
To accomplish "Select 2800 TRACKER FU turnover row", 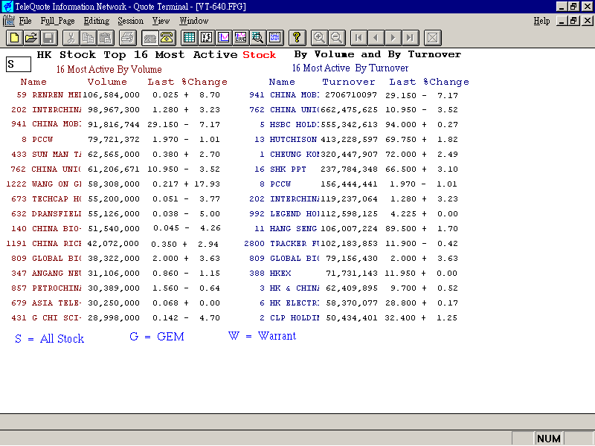I will pyautogui.click(x=351, y=244).
